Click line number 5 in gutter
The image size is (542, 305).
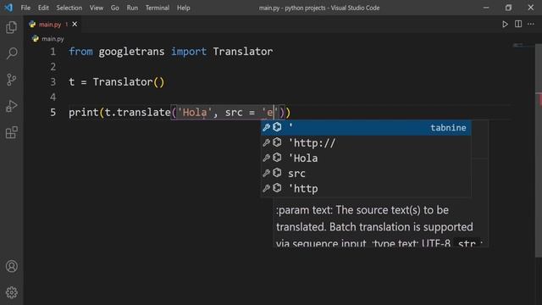click(x=53, y=113)
